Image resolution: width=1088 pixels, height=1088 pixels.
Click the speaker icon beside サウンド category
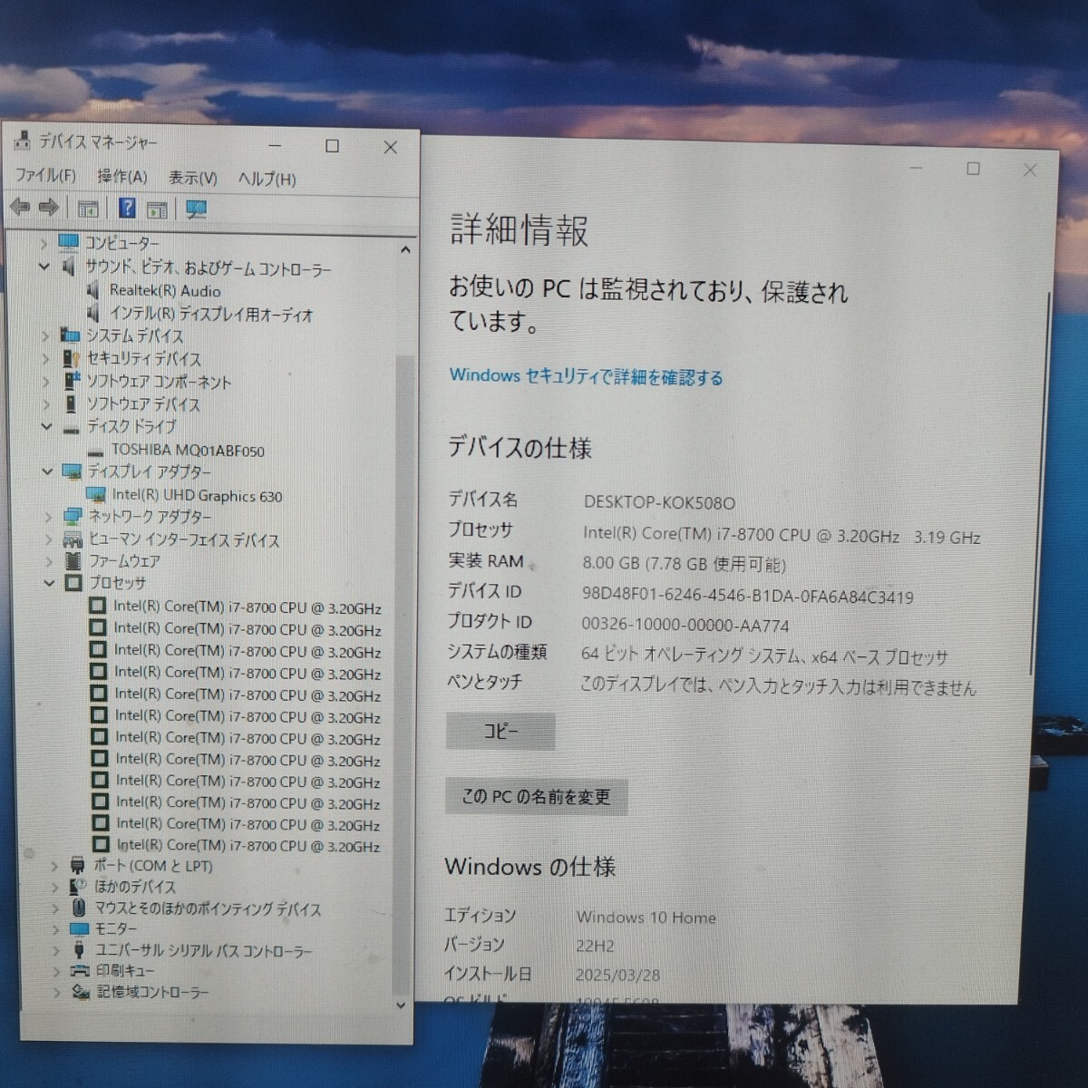(69, 267)
